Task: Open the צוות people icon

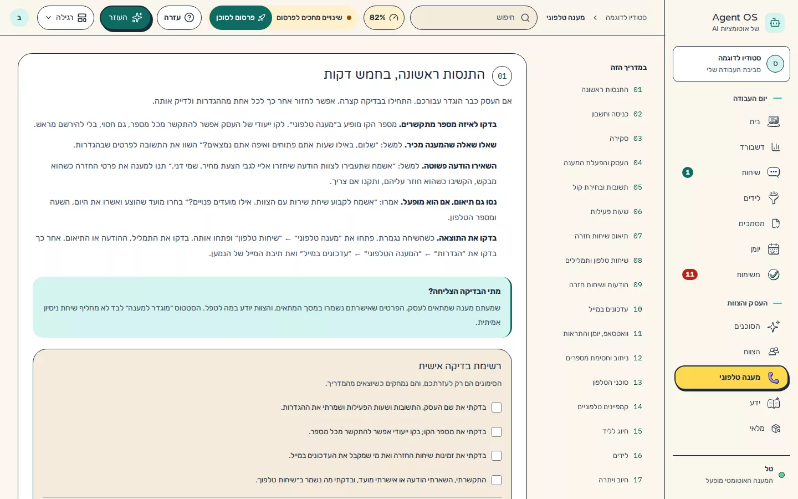Action: [x=774, y=352]
